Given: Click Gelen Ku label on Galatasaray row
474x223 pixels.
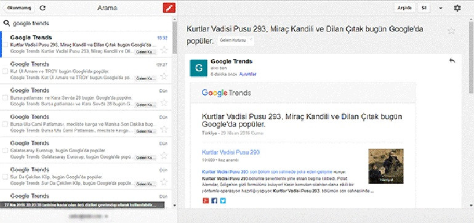Looking at the screenshot, I should (x=145, y=158).
